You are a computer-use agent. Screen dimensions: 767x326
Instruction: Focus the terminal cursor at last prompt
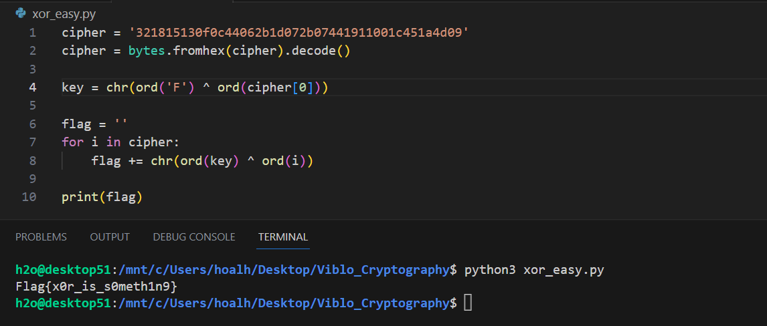pyautogui.click(x=468, y=303)
